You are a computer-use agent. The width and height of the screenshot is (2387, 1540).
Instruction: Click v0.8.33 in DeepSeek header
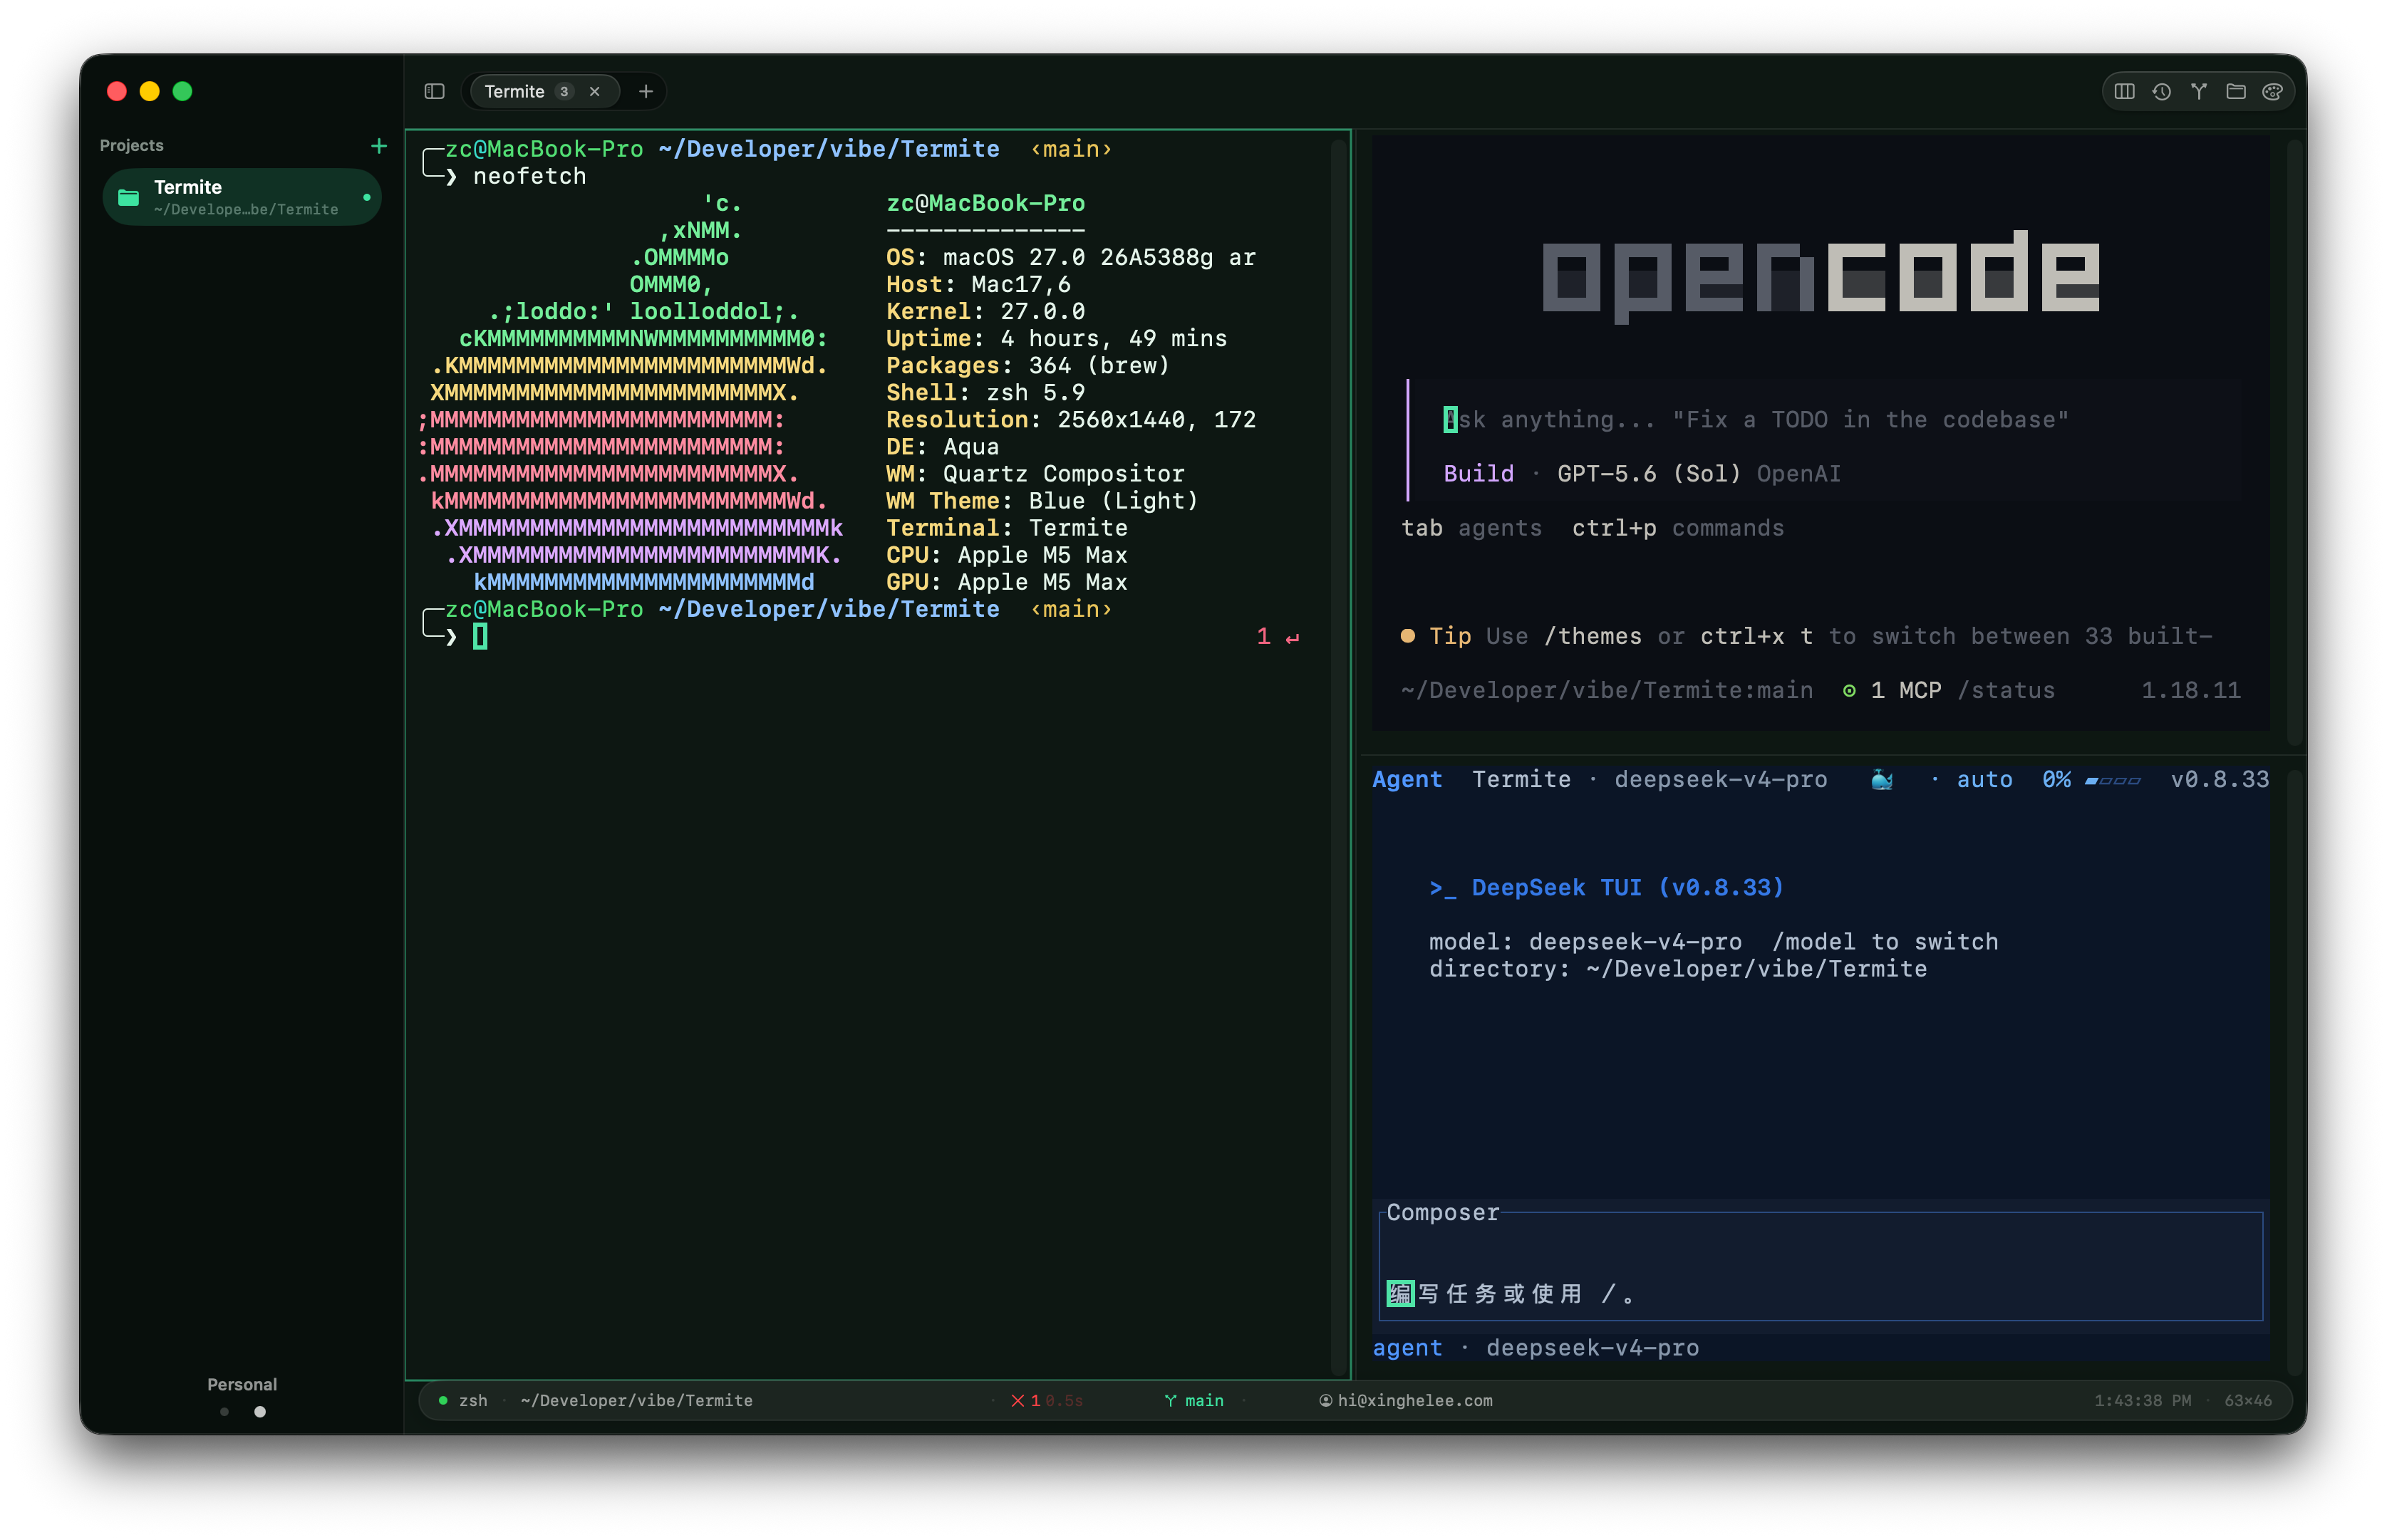(x=2219, y=779)
